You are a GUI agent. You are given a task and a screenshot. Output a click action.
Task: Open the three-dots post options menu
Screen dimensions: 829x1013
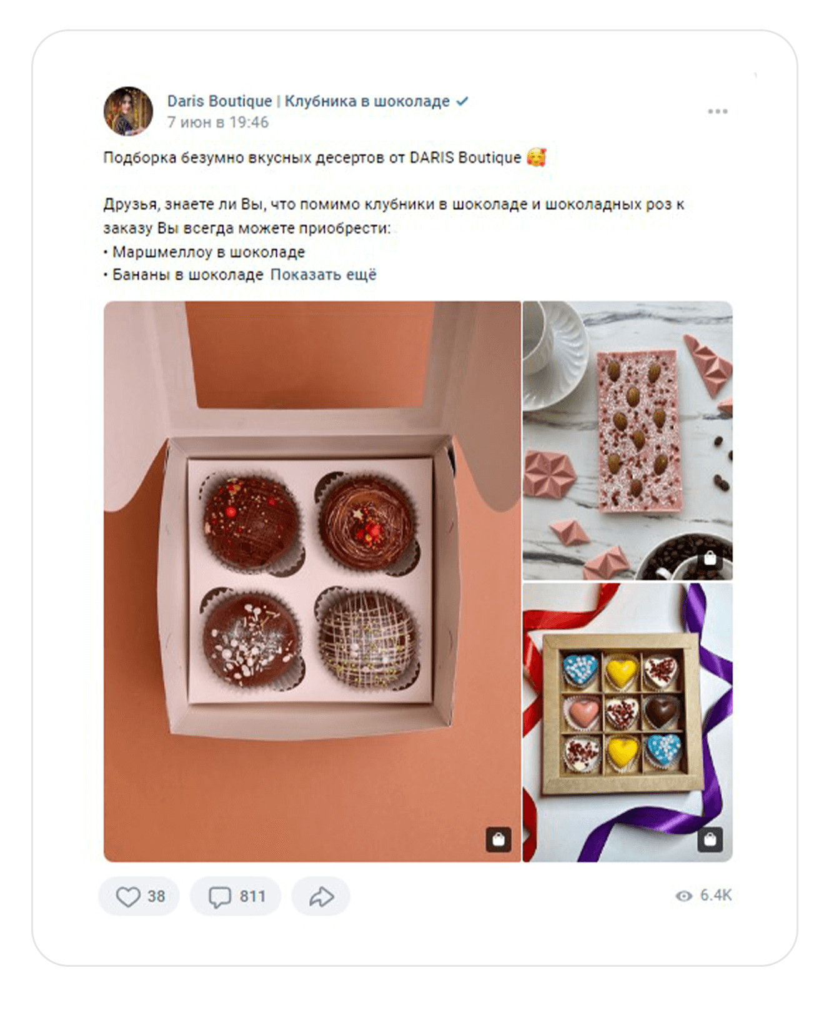(717, 111)
